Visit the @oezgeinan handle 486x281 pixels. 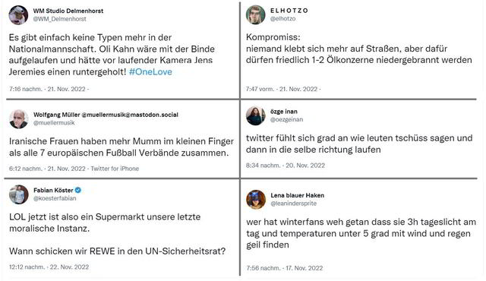(286, 119)
